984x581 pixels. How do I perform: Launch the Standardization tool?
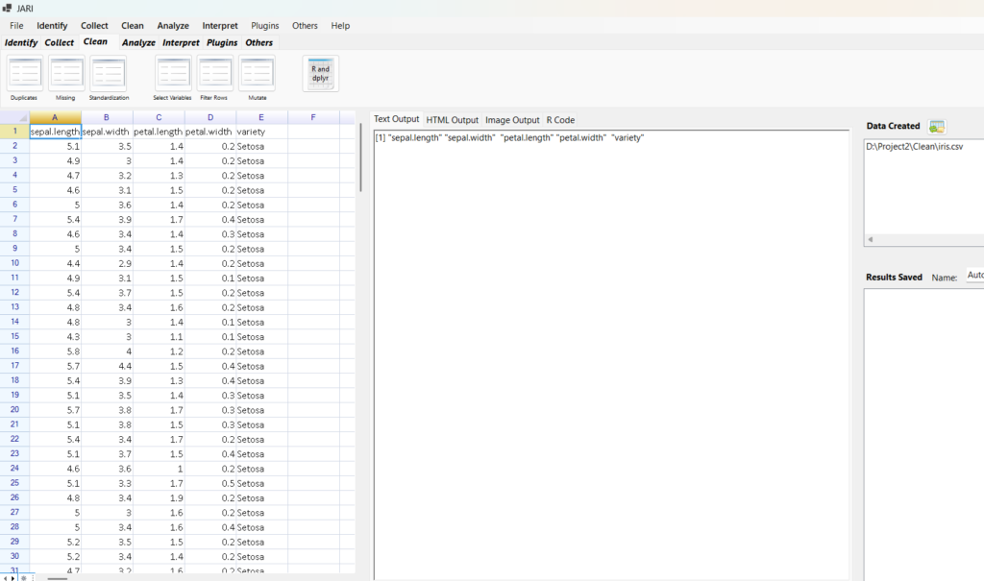point(108,74)
